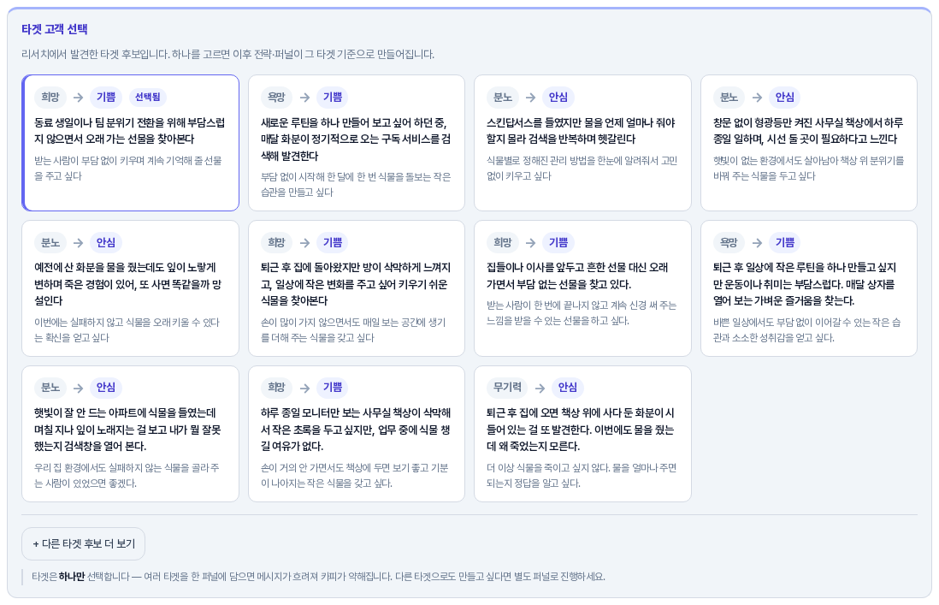This screenshot has height=605, width=939.
Task: Click the arrow icon in the 집들이나 이사 card
Action: click(x=530, y=243)
